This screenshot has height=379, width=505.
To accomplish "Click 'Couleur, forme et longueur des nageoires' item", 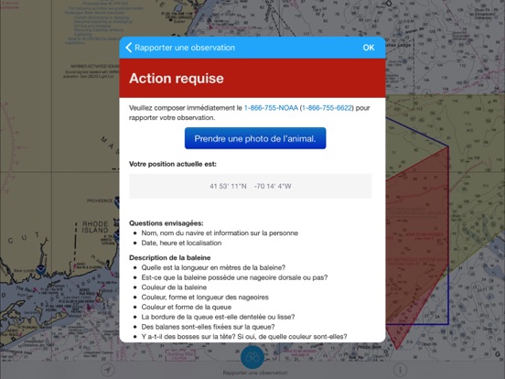I will (x=205, y=298).
